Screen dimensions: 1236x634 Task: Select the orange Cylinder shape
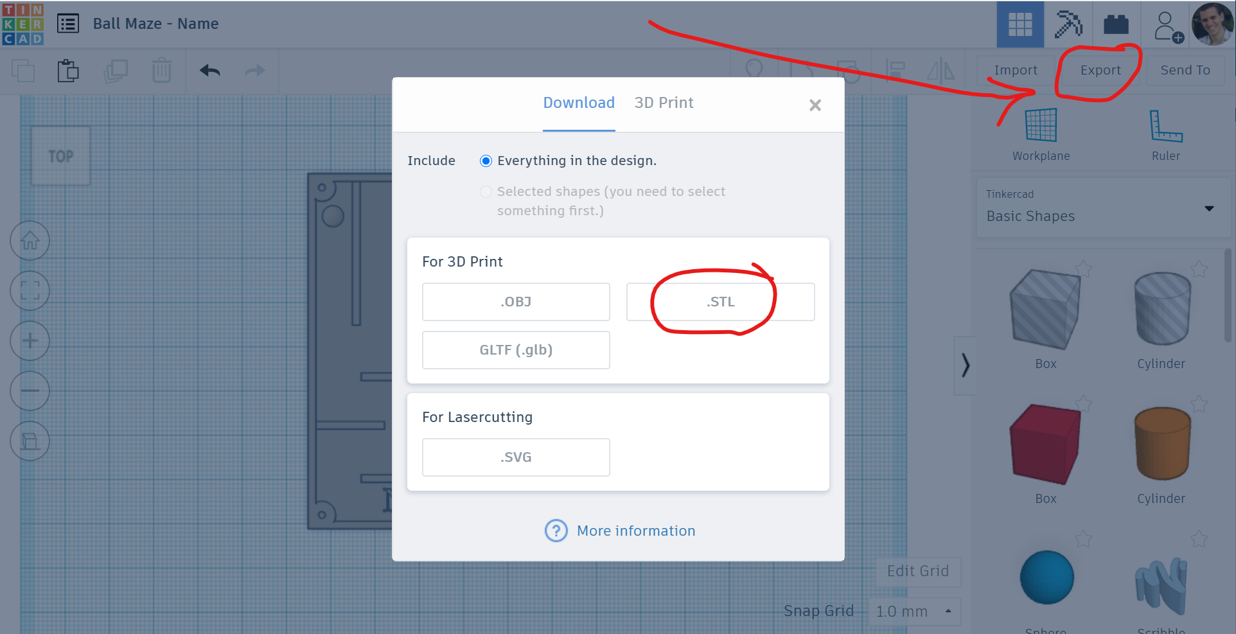point(1163,443)
